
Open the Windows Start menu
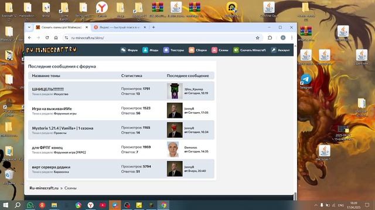[5, 205]
